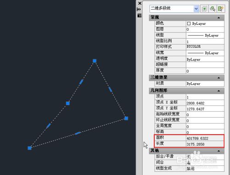This screenshot has height=175, width=230.
Task: Select the 超链接 property label
Action: click(162, 64)
